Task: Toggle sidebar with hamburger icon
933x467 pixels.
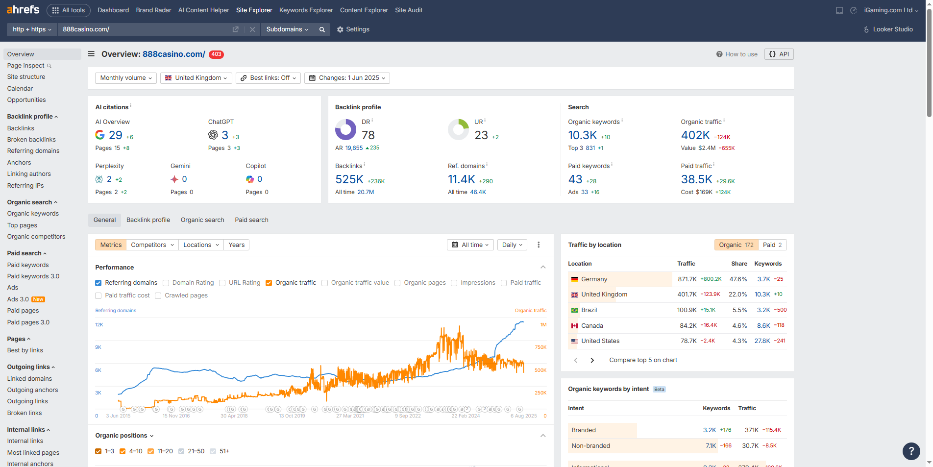Action: (x=91, y=54)
